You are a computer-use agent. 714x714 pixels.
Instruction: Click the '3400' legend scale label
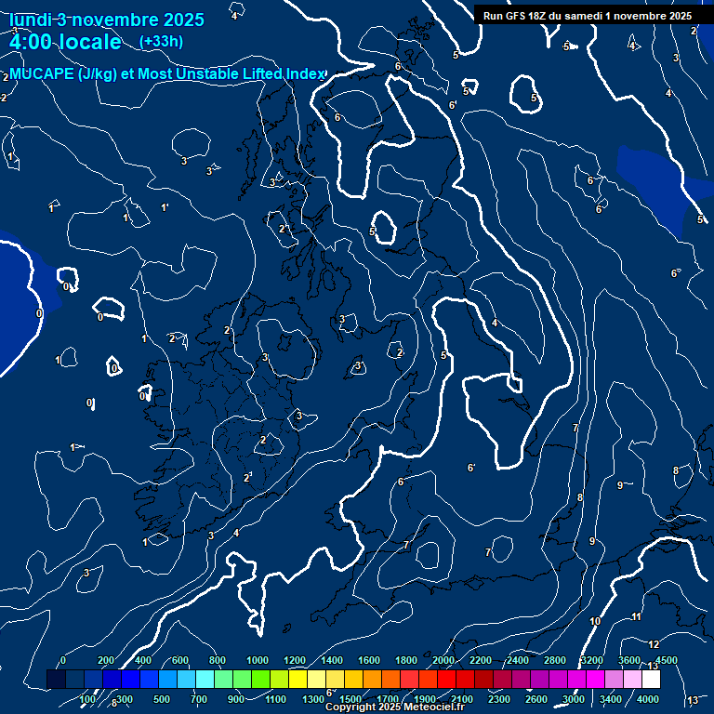point(611,699)
